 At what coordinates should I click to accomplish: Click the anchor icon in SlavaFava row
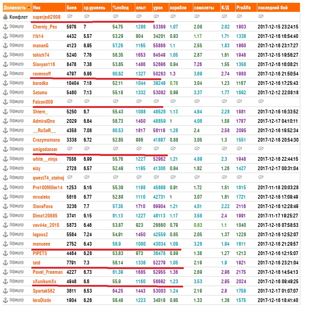[5, 206]
